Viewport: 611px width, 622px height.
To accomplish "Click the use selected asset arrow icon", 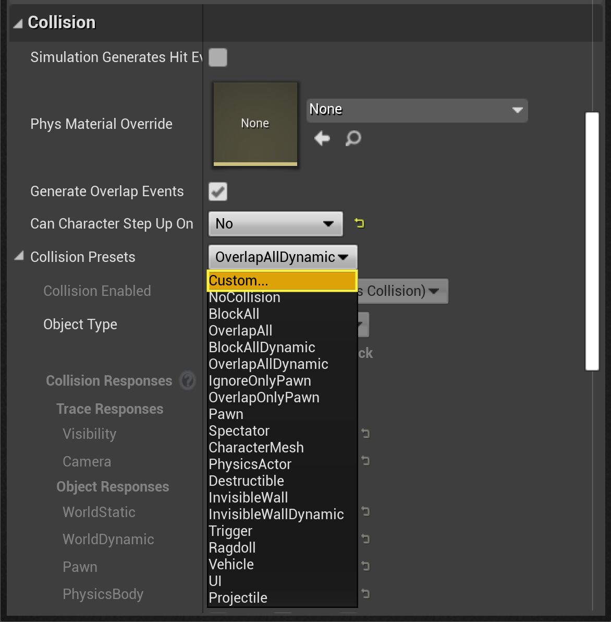I will tap(322, 138).
